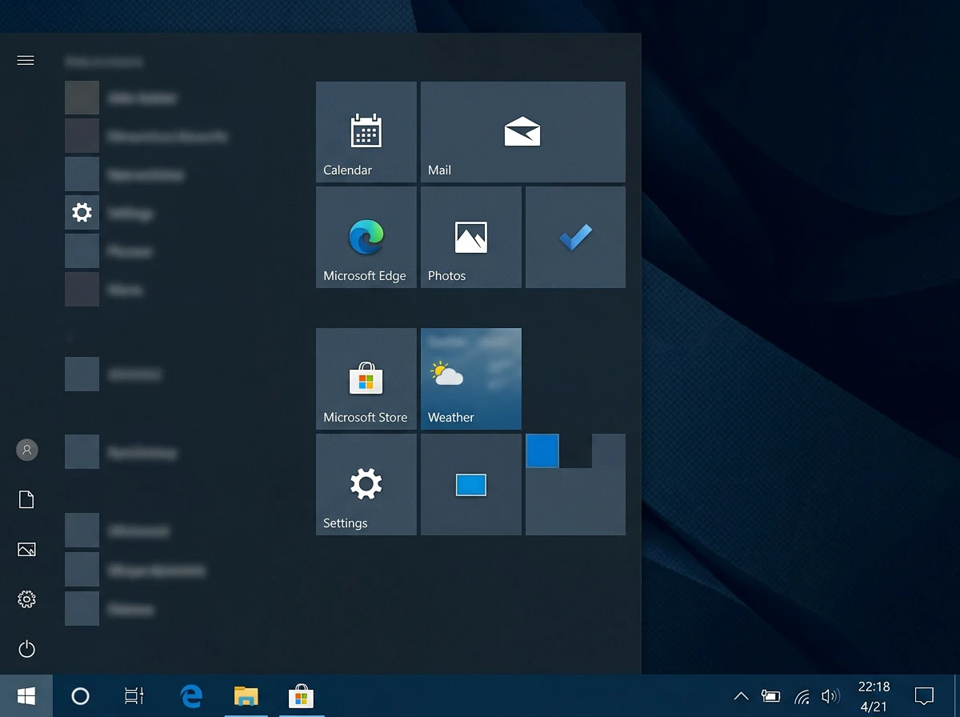
Task: Show hidden system tray icons
Action: tap(741, 696)
